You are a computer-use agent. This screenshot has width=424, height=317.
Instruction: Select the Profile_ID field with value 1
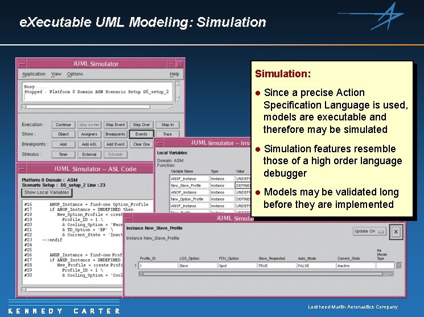click(158, 266)
